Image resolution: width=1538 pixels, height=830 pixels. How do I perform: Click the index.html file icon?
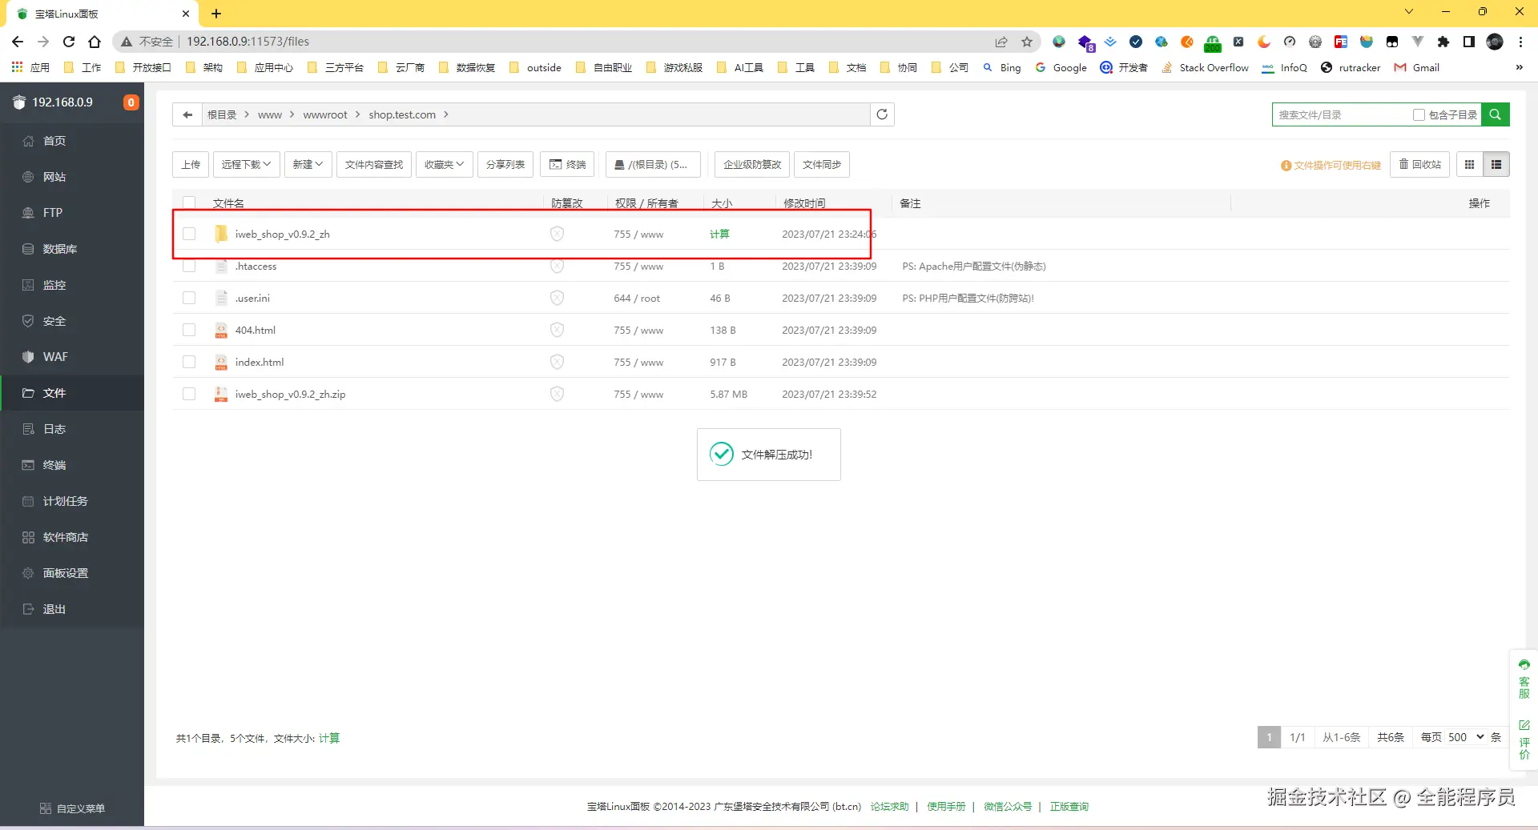221,362
